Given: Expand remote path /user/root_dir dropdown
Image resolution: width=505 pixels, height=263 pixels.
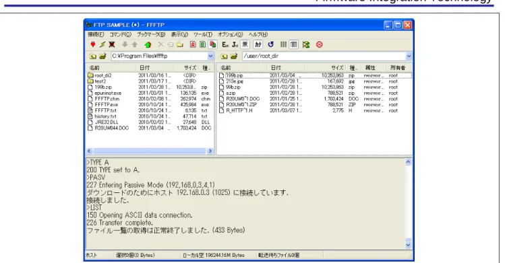Looking at the screenshot, I should (x=409, y=57).
